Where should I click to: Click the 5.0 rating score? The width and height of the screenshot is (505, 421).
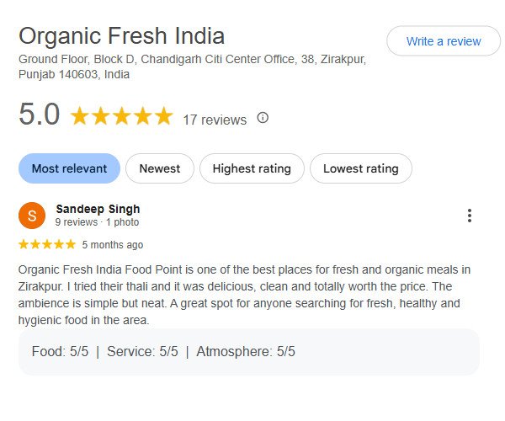click(39, 116)
